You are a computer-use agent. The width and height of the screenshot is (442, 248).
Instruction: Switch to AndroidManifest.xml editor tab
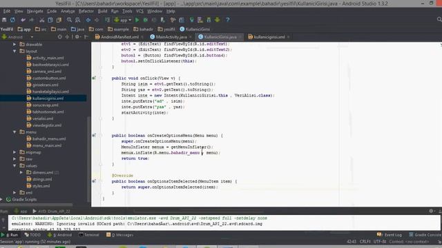[x=119, y=37]
